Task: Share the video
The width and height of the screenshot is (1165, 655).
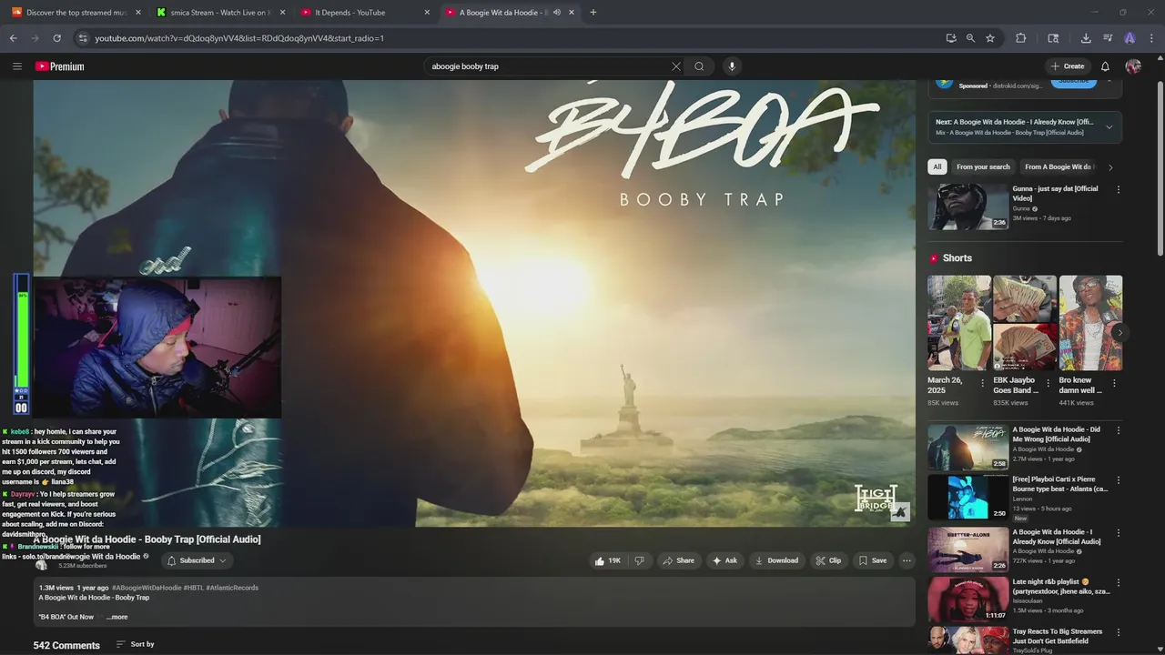Action: tap(679, 560)
